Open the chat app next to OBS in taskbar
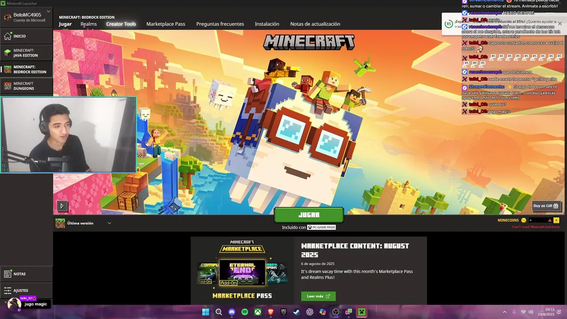 point(349,312)
